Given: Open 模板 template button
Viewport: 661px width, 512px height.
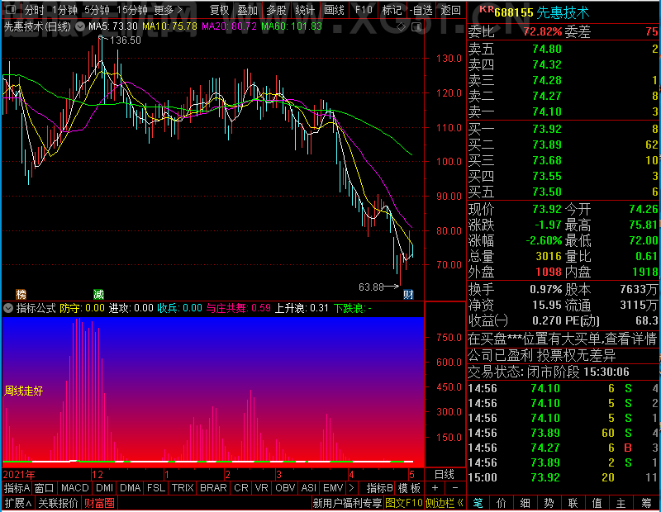Looking at the screenshot, I should click(x=409, y=488).
